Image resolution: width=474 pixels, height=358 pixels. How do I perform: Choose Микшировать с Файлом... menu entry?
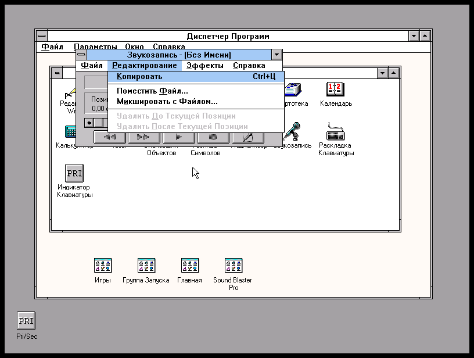(x=167, y=102)
